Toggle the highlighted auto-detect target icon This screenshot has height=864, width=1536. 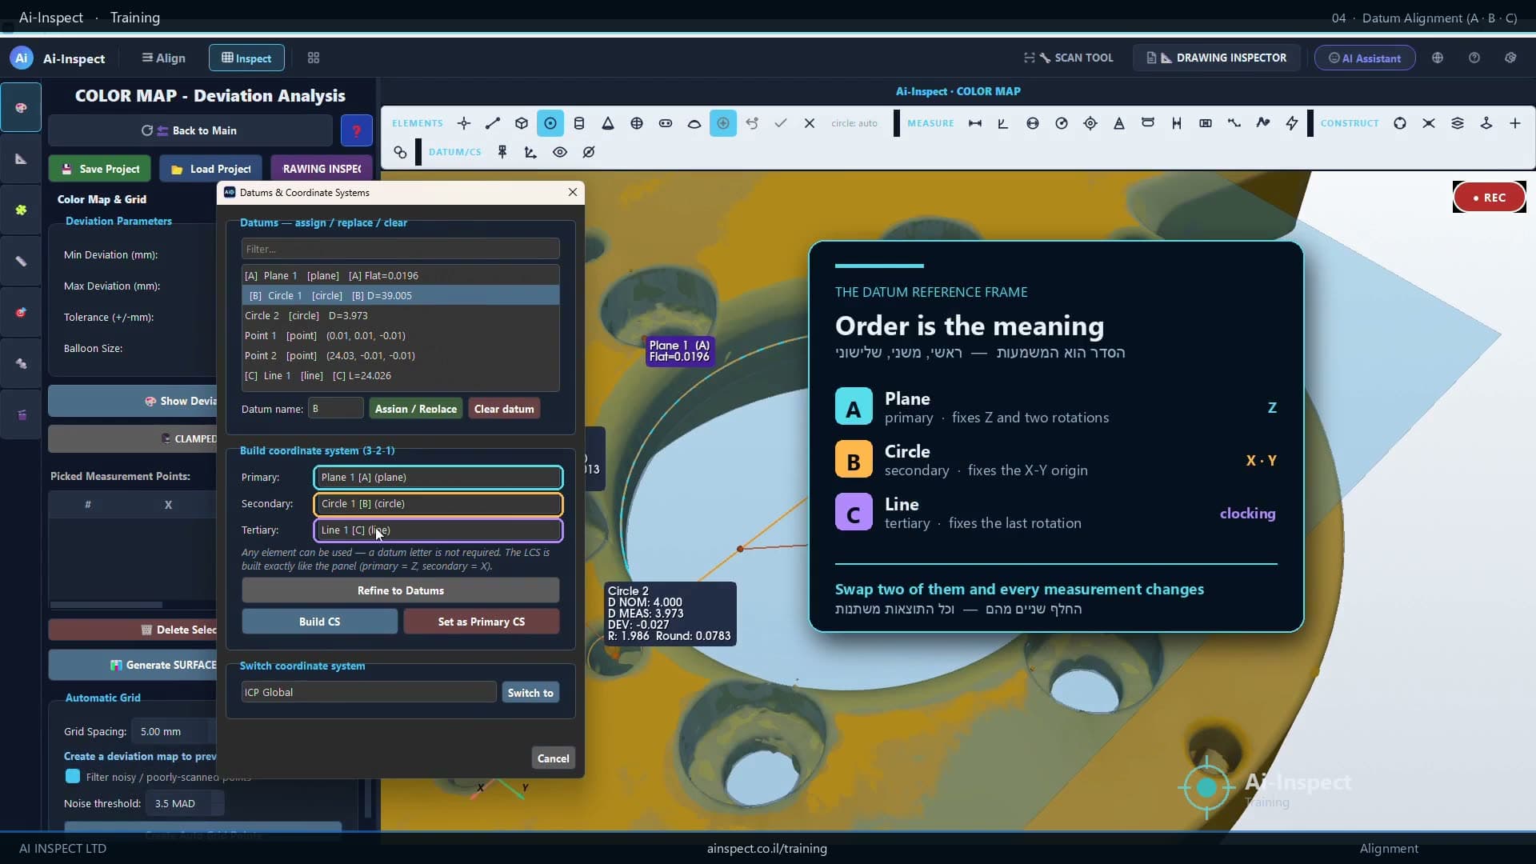pyautogui.click(x=723, y=123)
